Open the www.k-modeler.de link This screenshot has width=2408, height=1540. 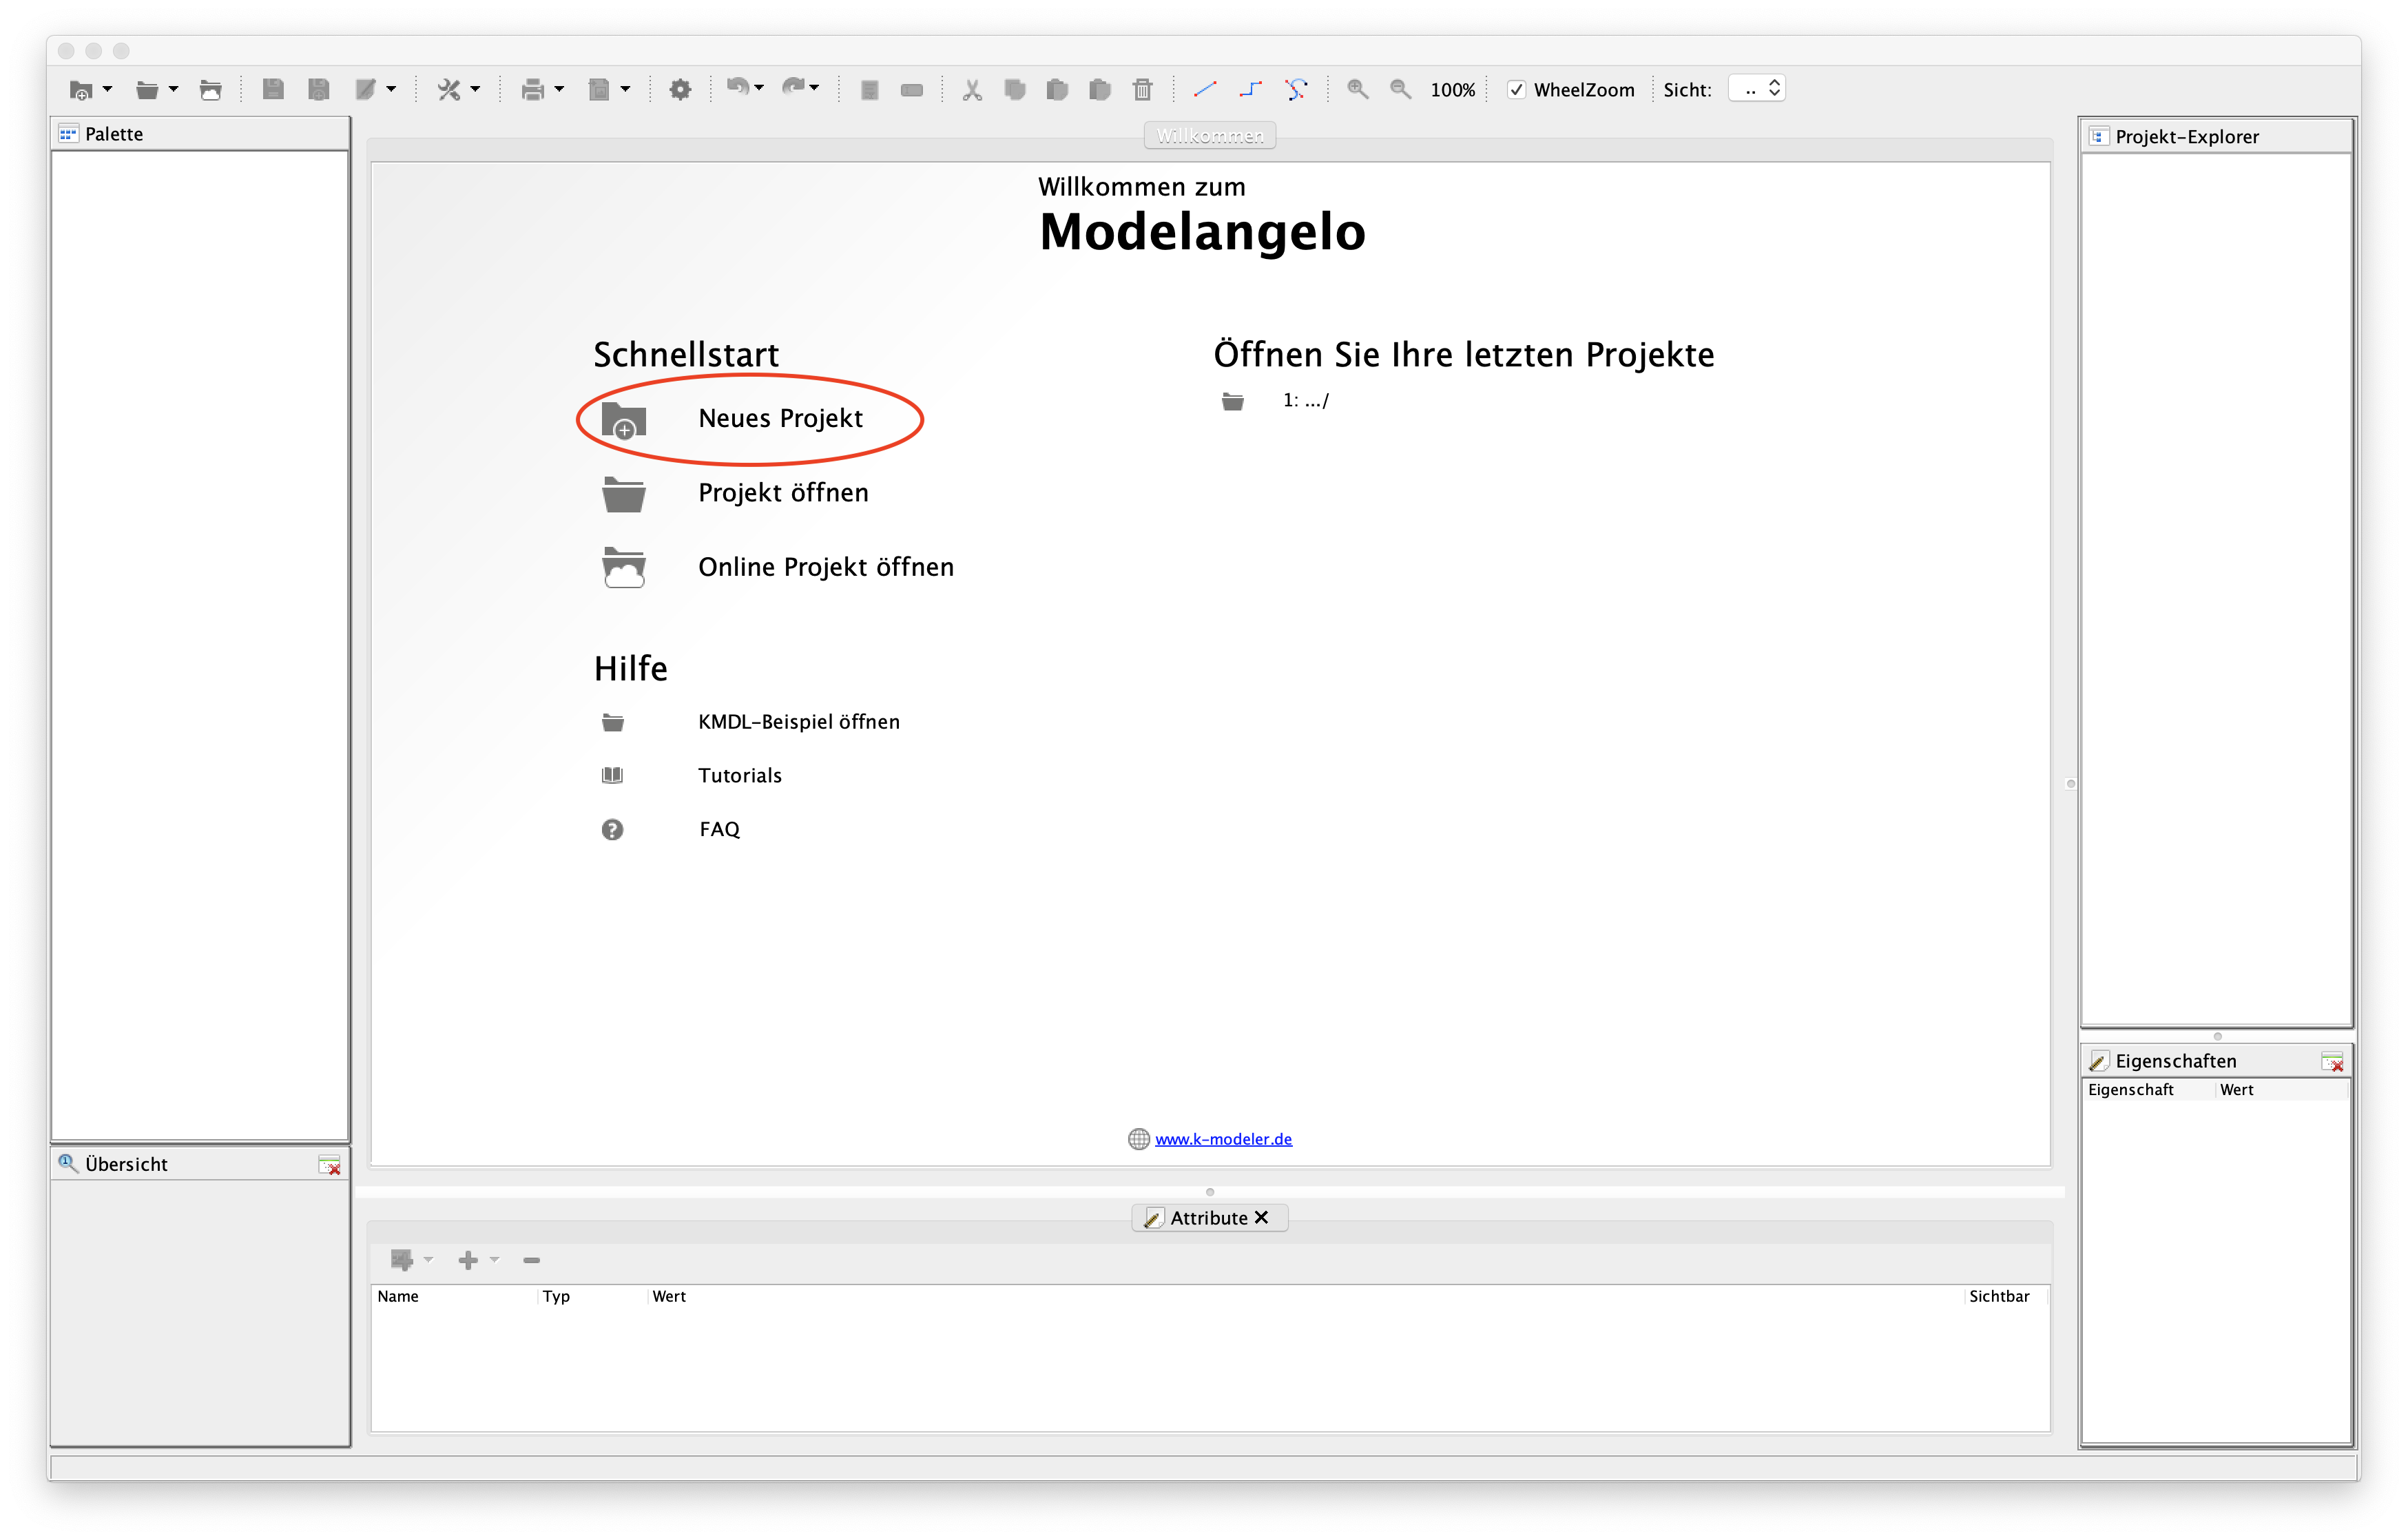point(1222,1139)
